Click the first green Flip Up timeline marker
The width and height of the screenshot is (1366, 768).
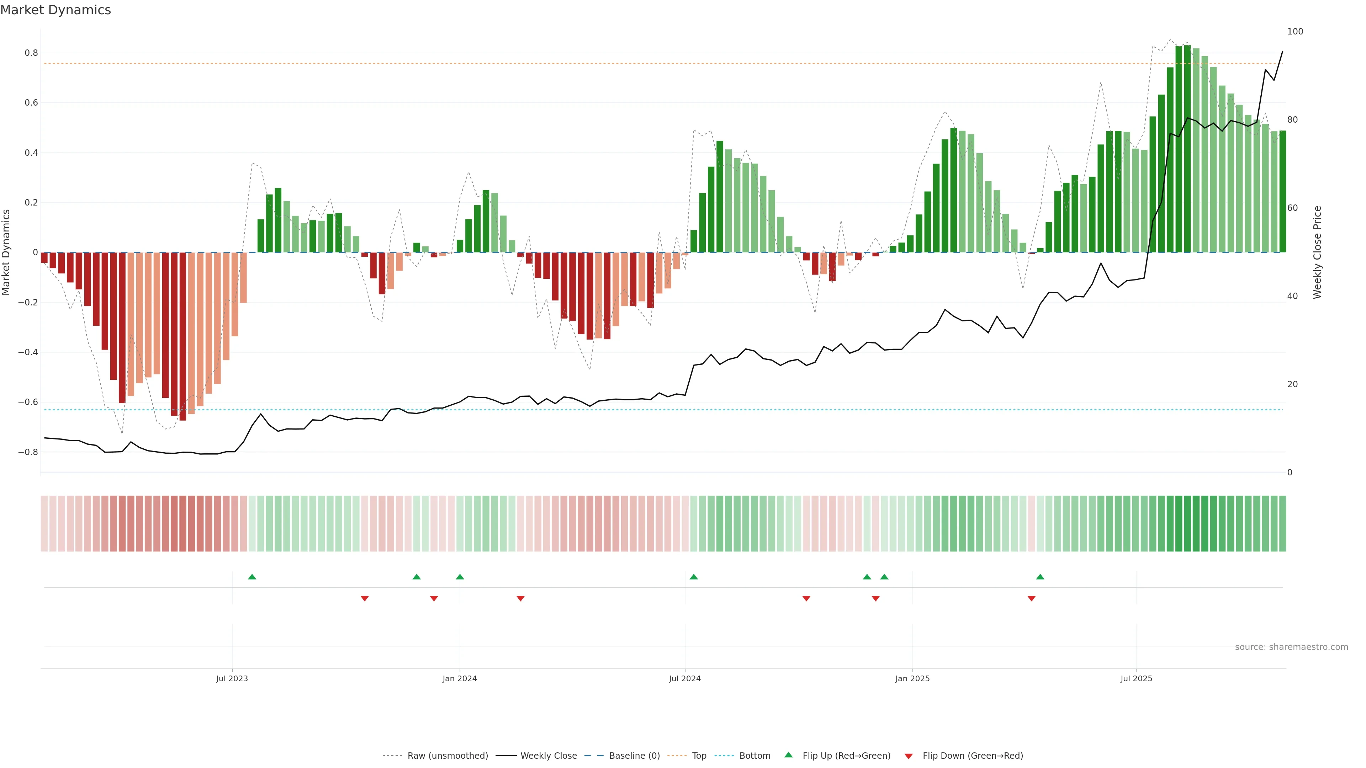[252, 577]
